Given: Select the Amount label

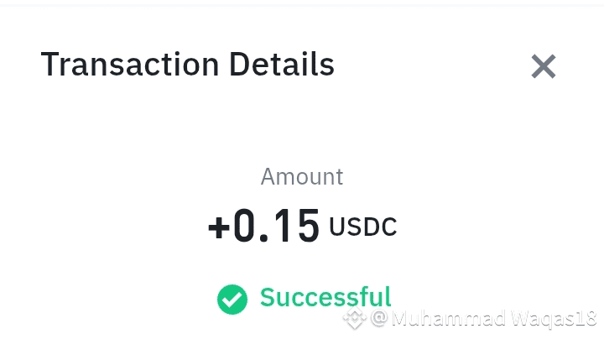Looking at the screenshot, I should coord(302,177).
